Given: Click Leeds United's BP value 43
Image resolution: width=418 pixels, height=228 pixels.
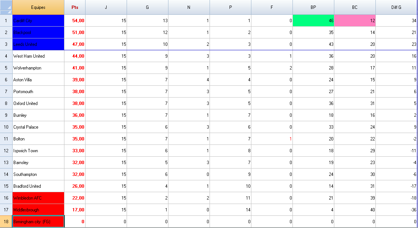Looking at the screenshot, I should click(x=313, y=44).
